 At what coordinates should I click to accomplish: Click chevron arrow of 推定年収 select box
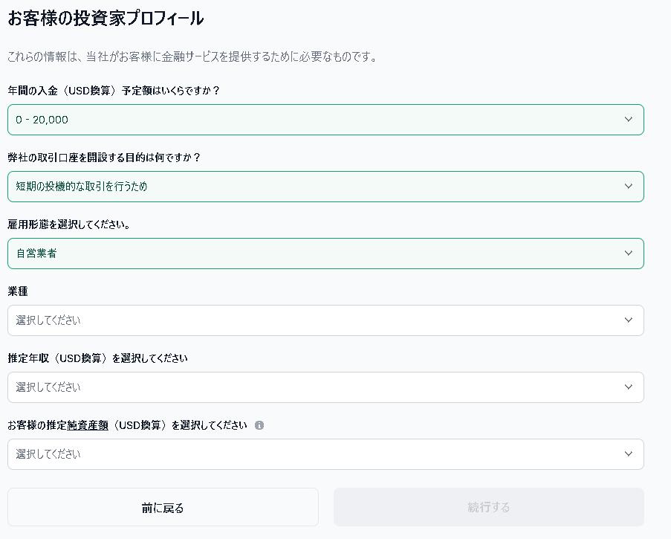click(x=628, y=387)
